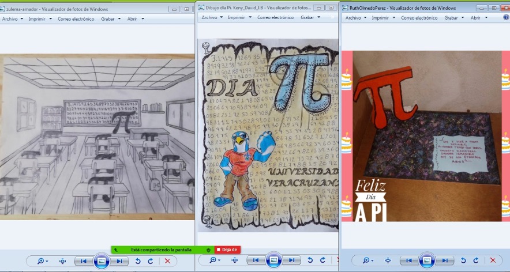This screenshot has width=510, height=272.
Task: Go to previous photo in Dibujo día Pi window
Action: (256, 261)
